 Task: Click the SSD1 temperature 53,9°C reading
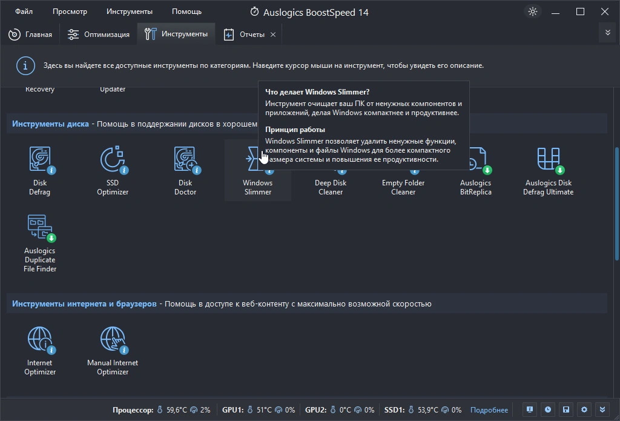pyautogui.click(x=428, y=410)
